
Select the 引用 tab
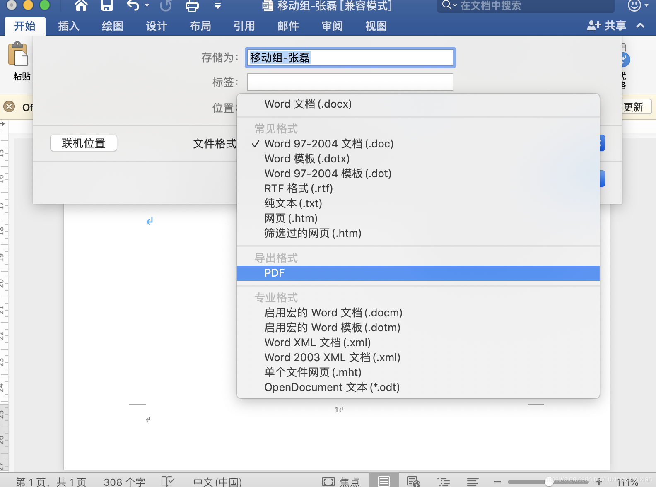coord(244,26)
